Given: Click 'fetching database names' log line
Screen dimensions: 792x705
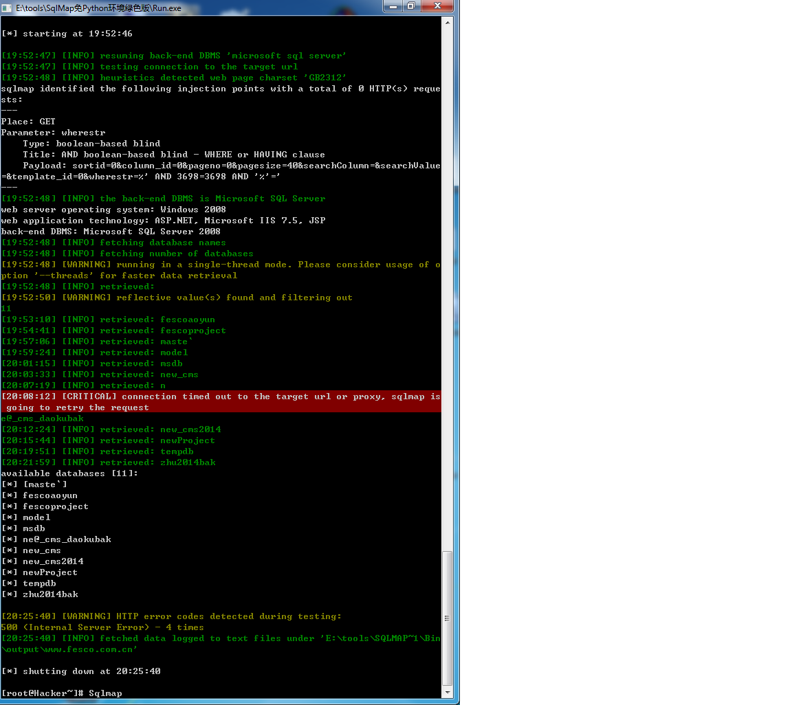Looking at the screenshot, I should click(113, 243).
